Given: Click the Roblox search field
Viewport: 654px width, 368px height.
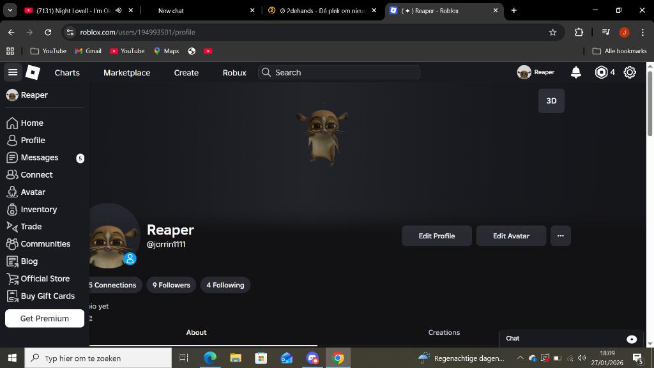Looking at the screenshot, I should (x=338, y=73).
